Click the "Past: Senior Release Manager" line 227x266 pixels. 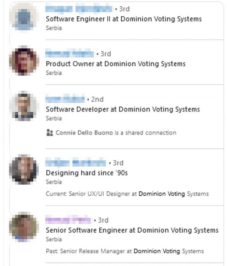pyautogui.click(x=125, y=251)
